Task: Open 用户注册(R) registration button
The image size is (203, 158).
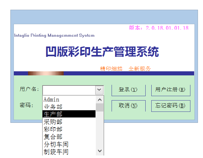Action: (x=171, y=90)
